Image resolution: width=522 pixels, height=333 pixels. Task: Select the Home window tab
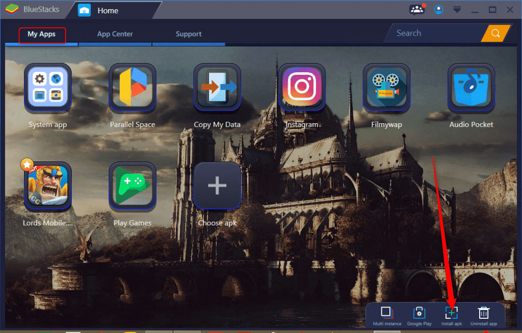coord(113,10)
